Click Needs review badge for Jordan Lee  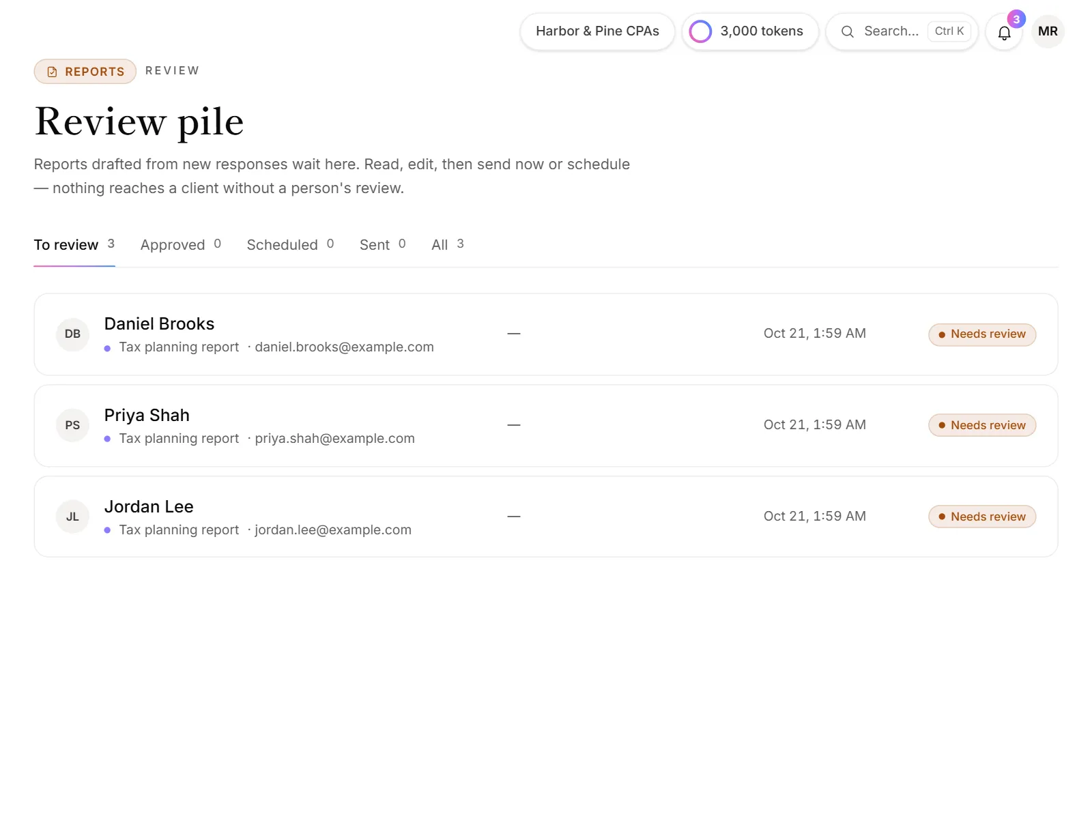[x=982, y=517]
